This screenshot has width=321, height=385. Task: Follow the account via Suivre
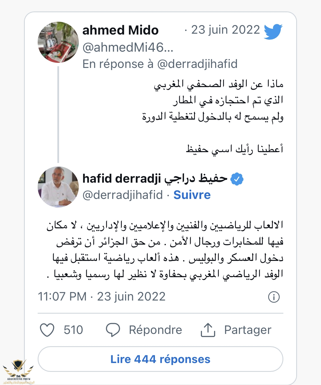pyautogui.click(x=192, y=195)
